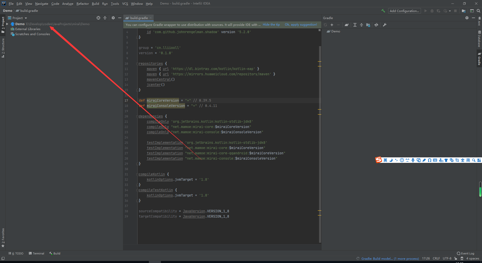Toggle the Gradle tool window sidebar tab
This screenshot has width=482, height=263.
click(479, 59)
